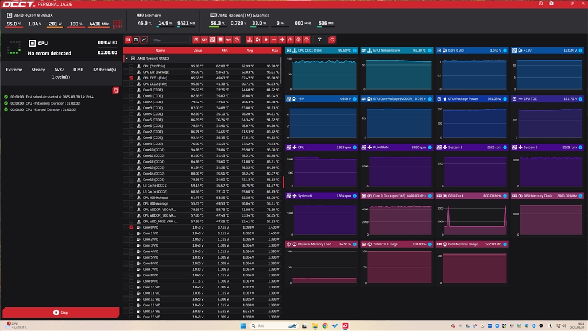Click panel icon on CPU CCD1 (Tdie) graph header
This screenshot has width=588, height=331.
pyautogui.click(x=289, y=51)
